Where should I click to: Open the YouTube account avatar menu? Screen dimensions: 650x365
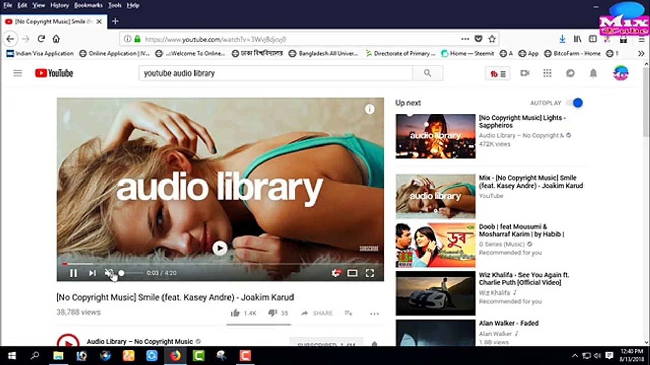pos(621,73)
